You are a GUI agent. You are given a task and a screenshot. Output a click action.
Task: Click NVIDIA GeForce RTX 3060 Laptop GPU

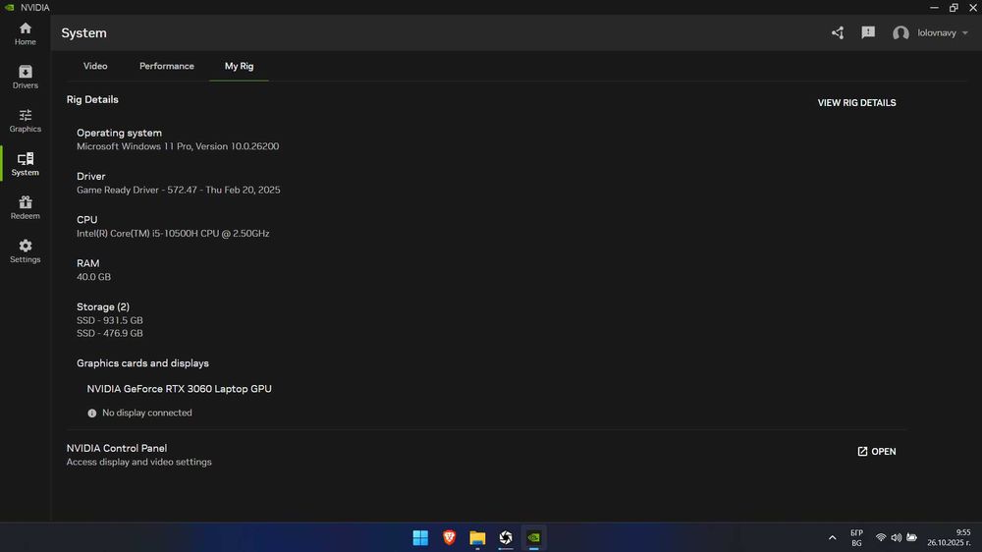point(179,389)
